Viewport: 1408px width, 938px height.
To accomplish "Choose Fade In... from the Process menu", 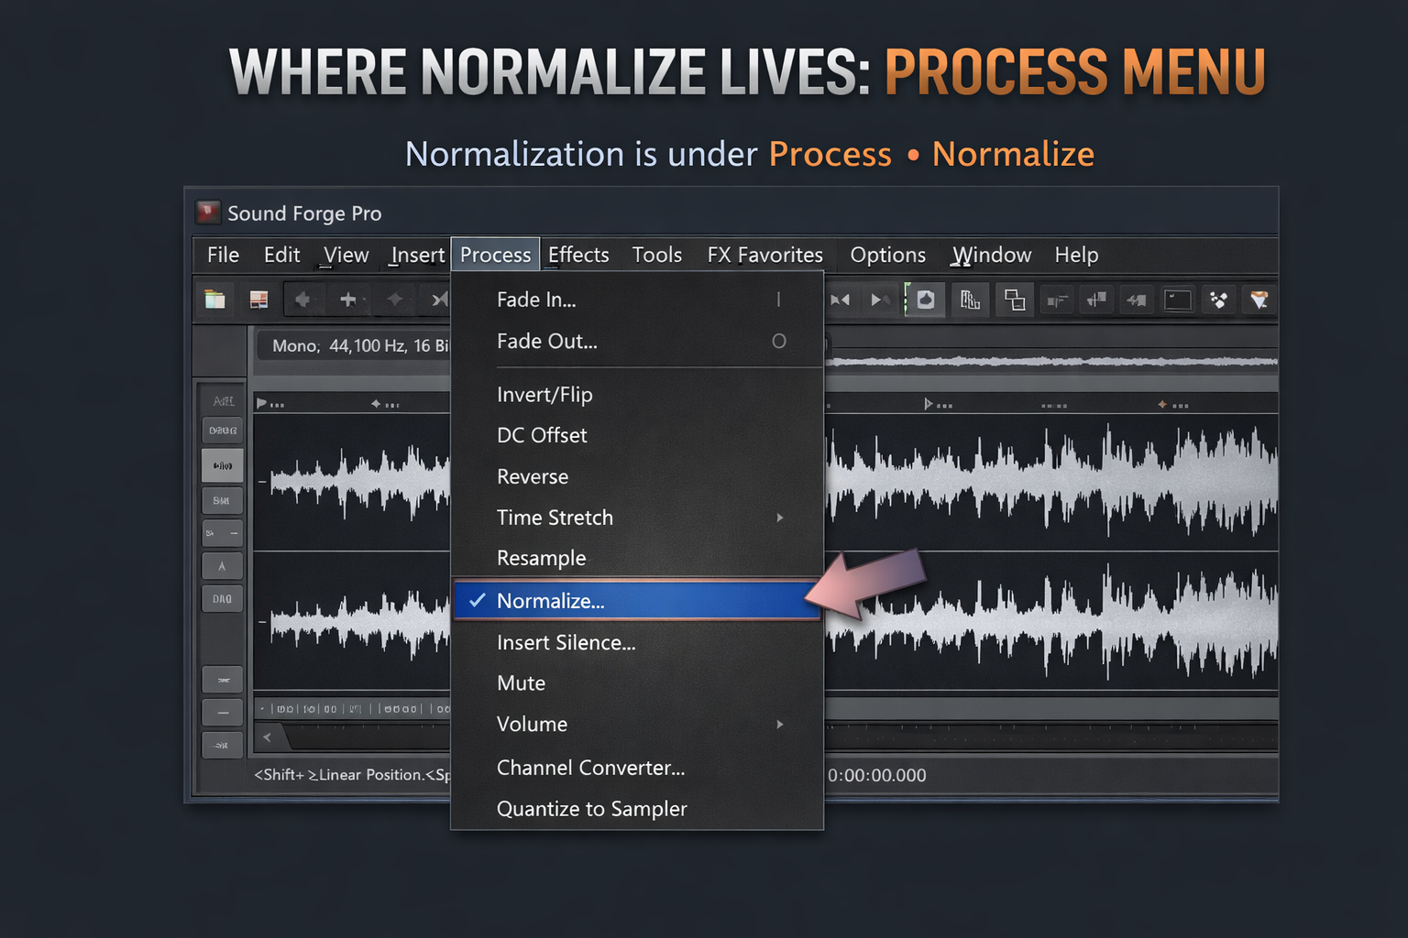I will coord(536,300).
